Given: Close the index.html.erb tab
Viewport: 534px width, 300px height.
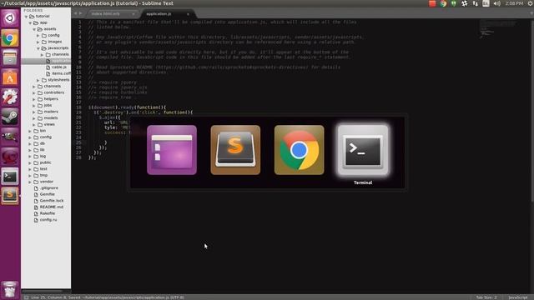Looking at the screenshot, I should click(x=133, y=14).
